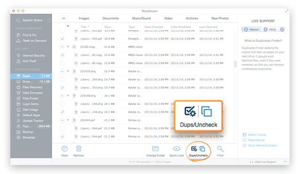Screen dimensions: 298x174
Task: Sort by the Date Created column header
Action: [154, 27]
